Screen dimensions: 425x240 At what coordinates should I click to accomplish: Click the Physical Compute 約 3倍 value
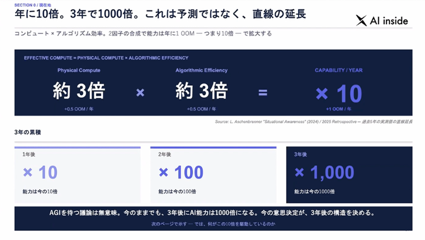(x=79, y=90)
